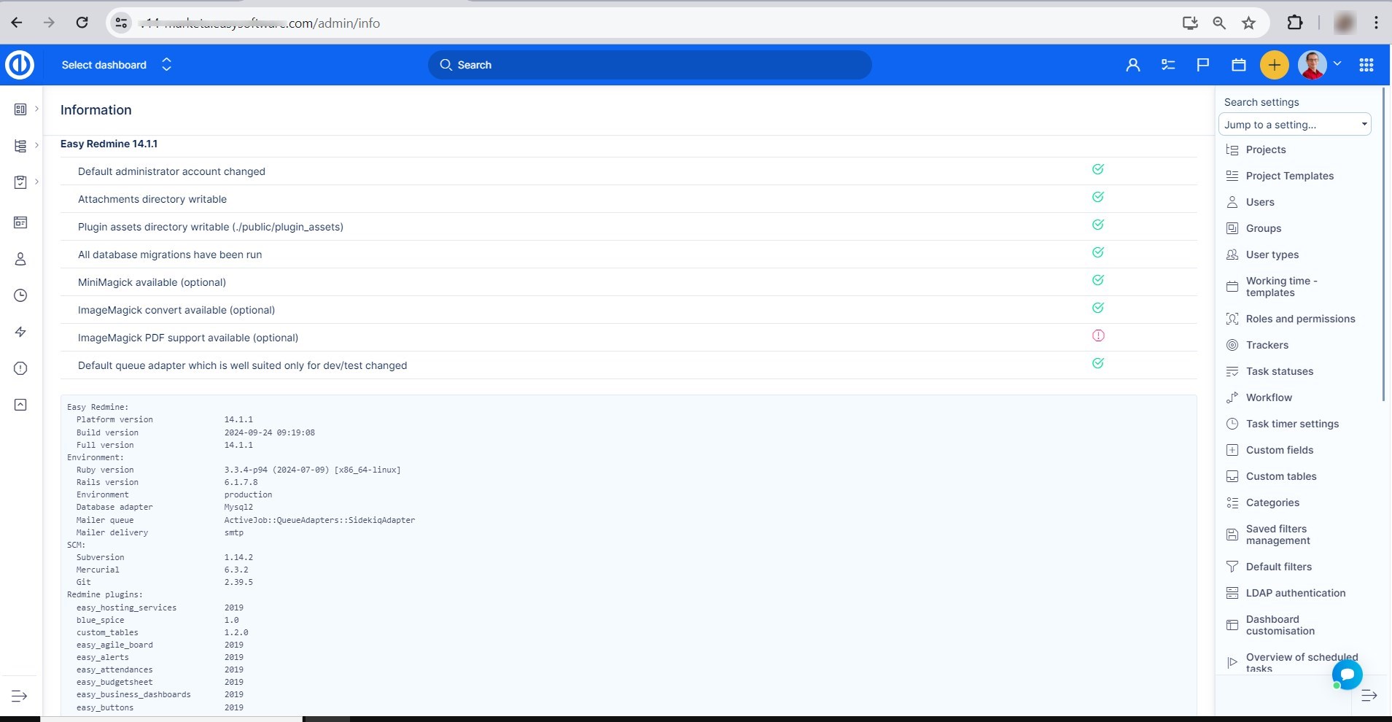The image size is (1392, 722).
Task: Click the Easy Redmine logo icon
Action: [20, 65]
